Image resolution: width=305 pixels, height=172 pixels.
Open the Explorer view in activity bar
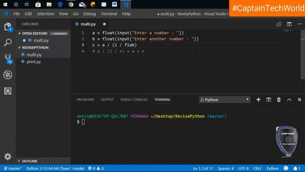pos(8,27)
